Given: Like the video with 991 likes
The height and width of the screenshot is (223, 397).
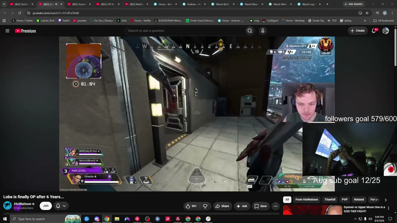Looking at the screenshot, I should click(191, 206).
